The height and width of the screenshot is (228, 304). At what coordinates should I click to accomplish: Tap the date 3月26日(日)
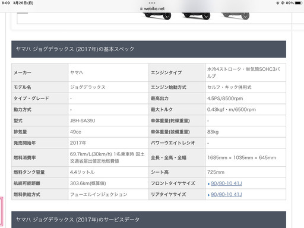pyautogui.click(x=23, y=3)
